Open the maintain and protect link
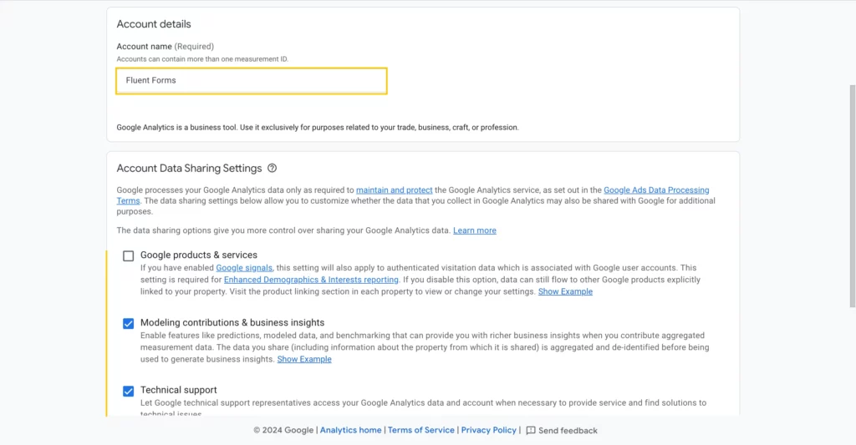856x445 pixels. click(395, 190)
